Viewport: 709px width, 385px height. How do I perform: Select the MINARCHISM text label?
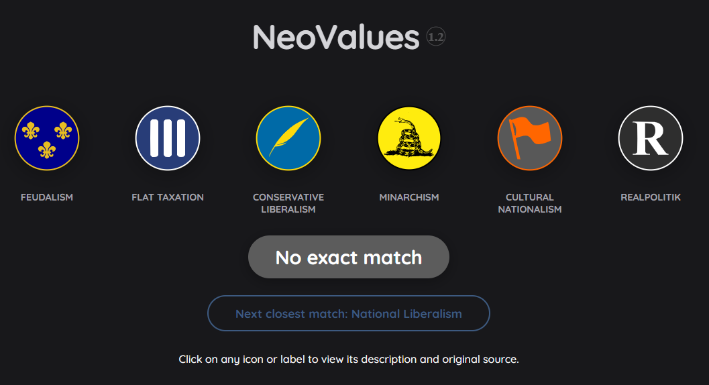[409, 197]
